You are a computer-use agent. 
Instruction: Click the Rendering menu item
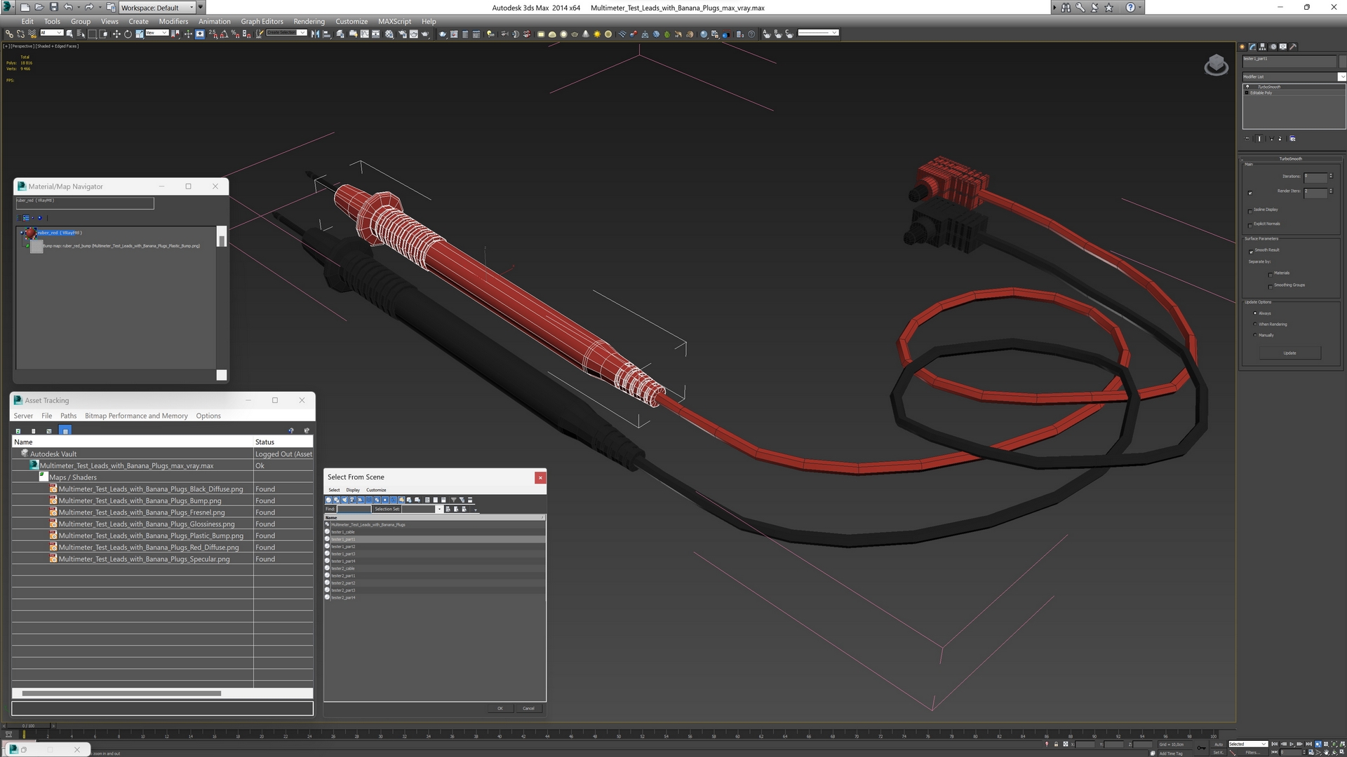pos(310,21)
